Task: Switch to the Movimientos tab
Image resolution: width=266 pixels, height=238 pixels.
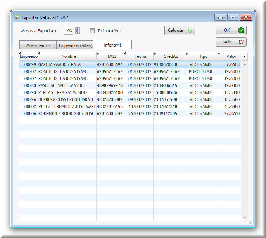Action: point(38,45)
